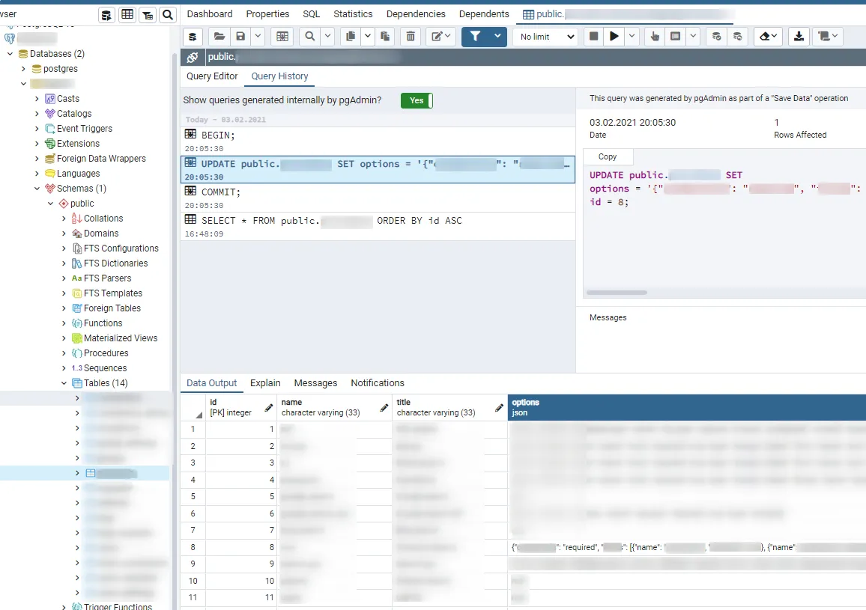
Task: Click the Copy rows icon
Action: [350, 37]
